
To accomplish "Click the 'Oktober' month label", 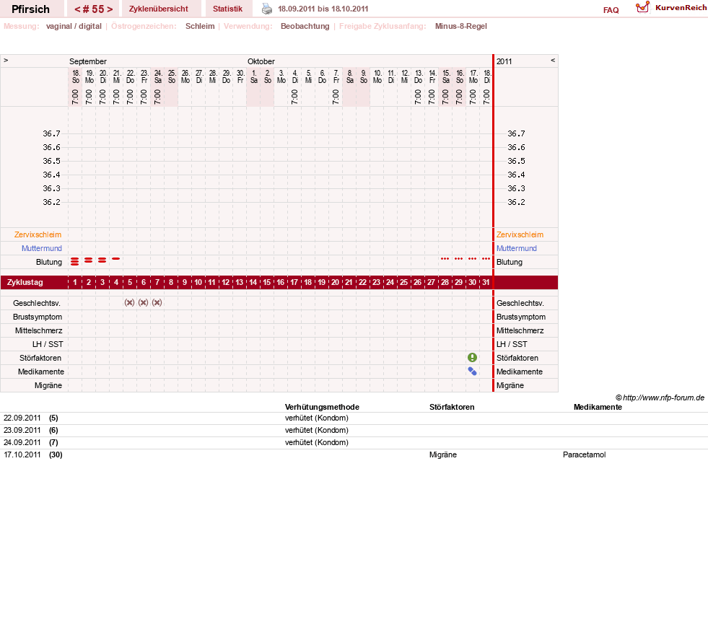I will (x=261, y=61).
